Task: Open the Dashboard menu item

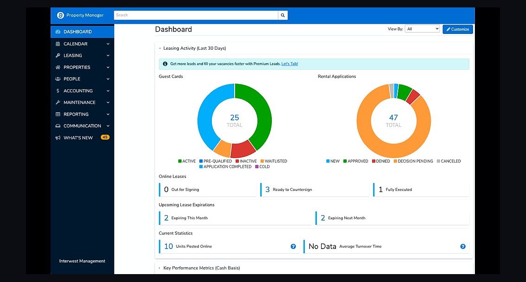Action: point(82,32)
